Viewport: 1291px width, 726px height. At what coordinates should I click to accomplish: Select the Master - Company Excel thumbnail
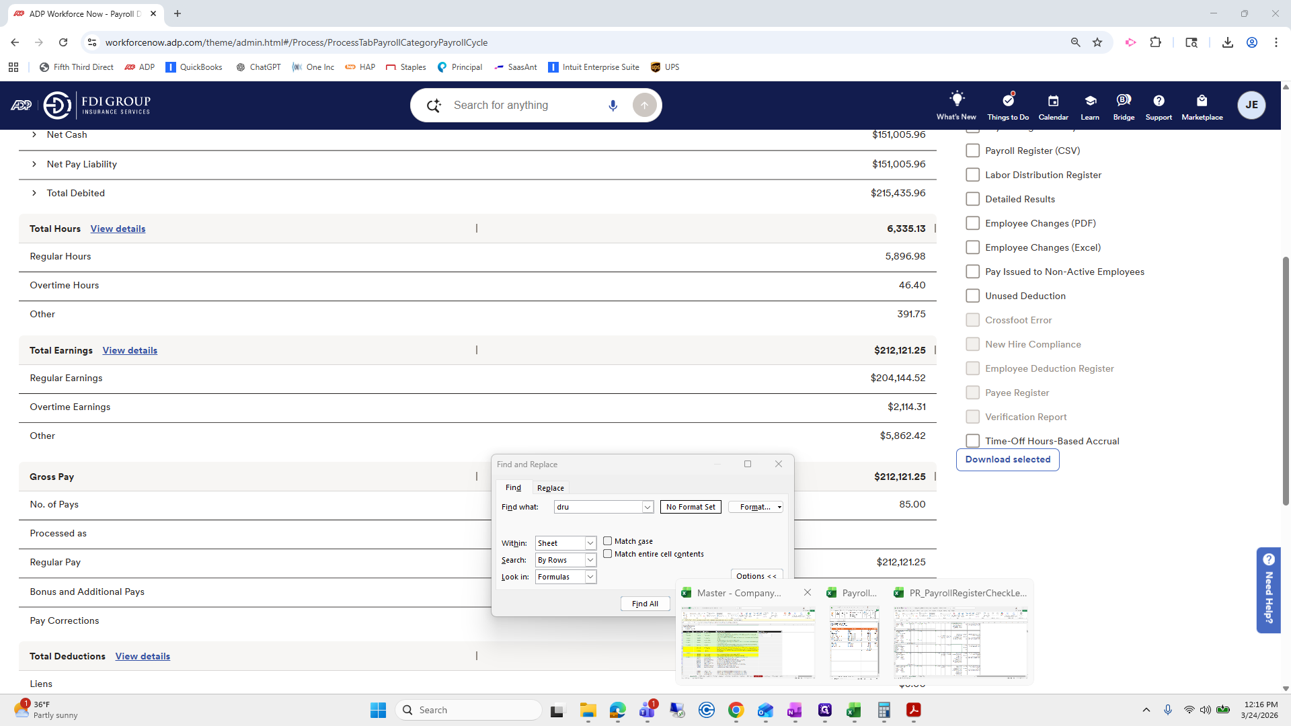[x=748, y=642]
